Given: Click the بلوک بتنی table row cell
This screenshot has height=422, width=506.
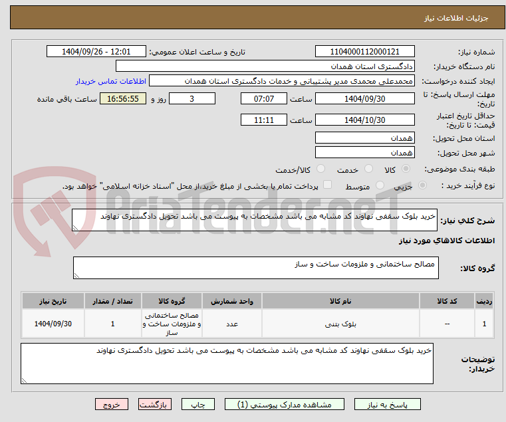Looking at the screenshot, I should [x=340, y=324].
